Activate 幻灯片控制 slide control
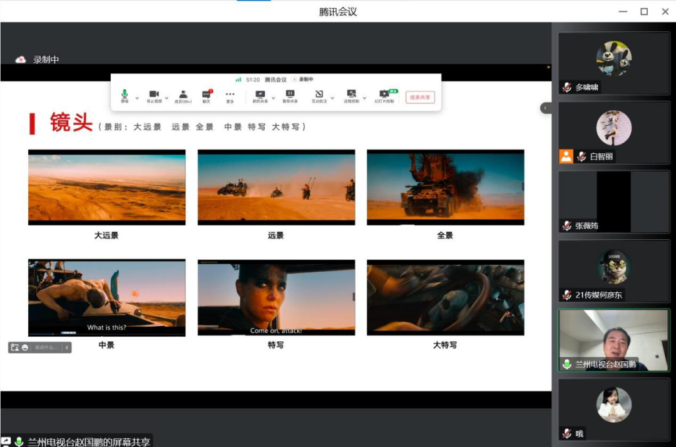The image size is (676, 447). pos(384,93)
